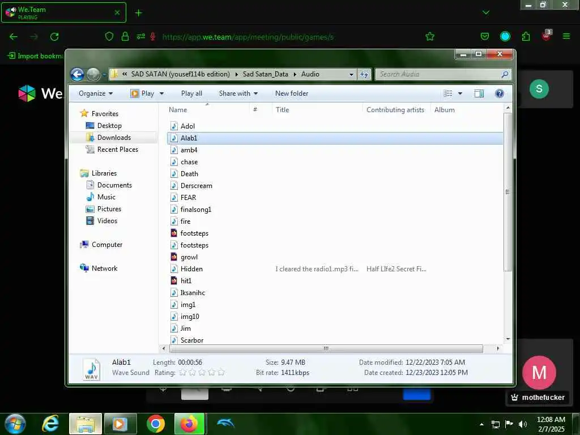Screen dimensions: 580x435
Task: Expand breadcrumb arrow after Sad Satan_Data
Action: (x=295, y=74)
